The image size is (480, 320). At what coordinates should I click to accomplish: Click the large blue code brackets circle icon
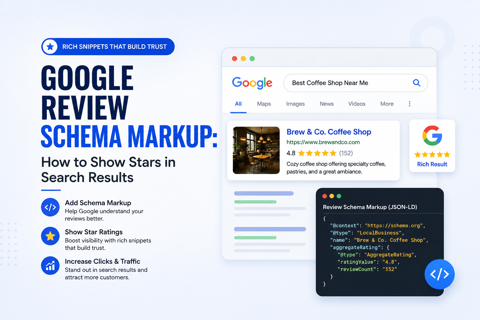coord(439,274)
